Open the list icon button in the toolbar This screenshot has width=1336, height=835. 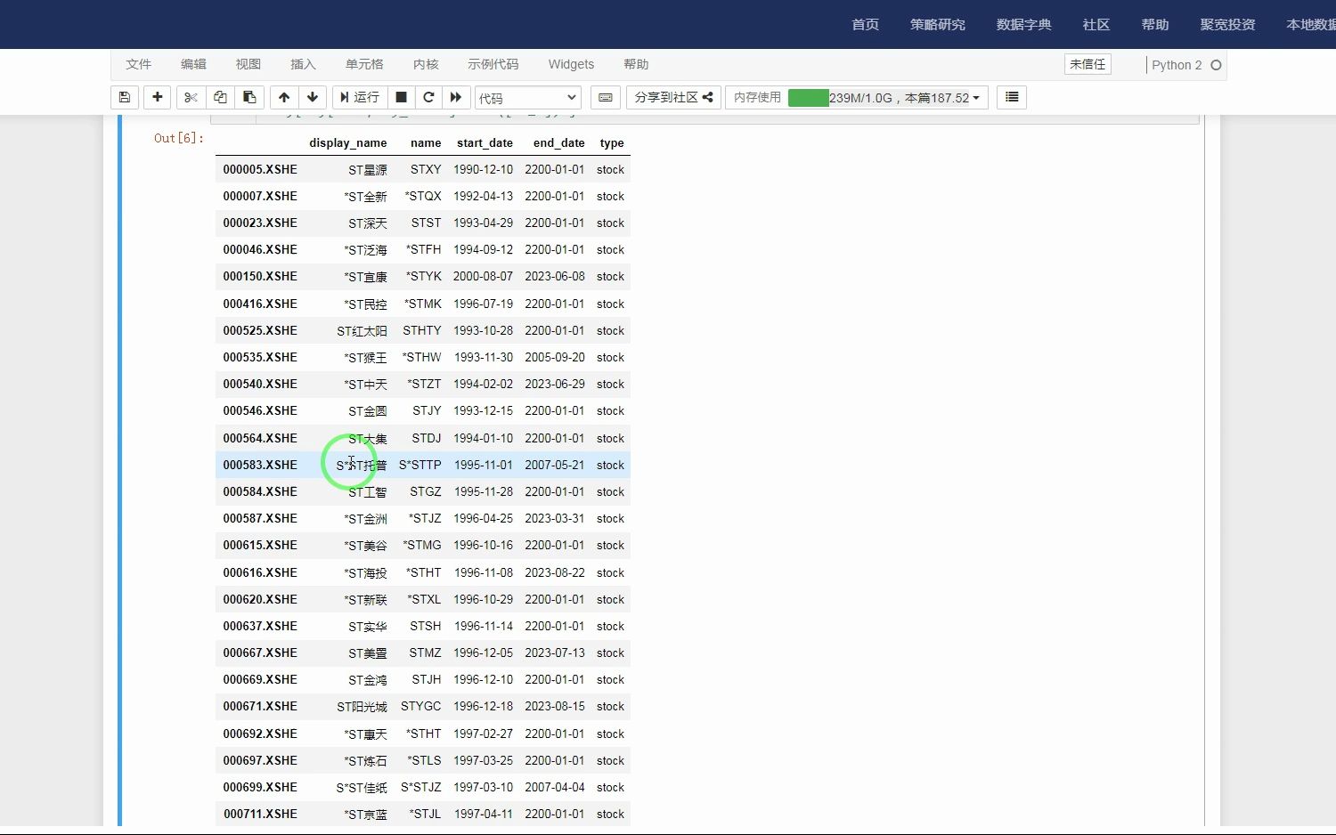1012,97
